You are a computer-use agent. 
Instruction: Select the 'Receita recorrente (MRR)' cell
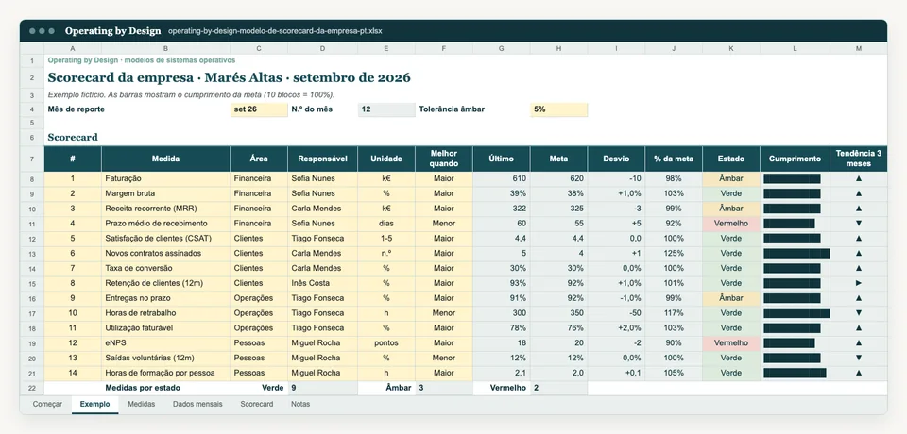tap(165, 209)
